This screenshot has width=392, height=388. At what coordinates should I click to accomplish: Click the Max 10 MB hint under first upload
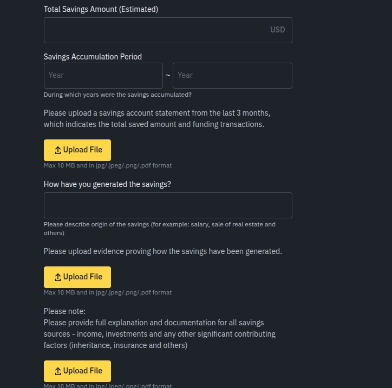pyautogui.click(x=107, y=165)
